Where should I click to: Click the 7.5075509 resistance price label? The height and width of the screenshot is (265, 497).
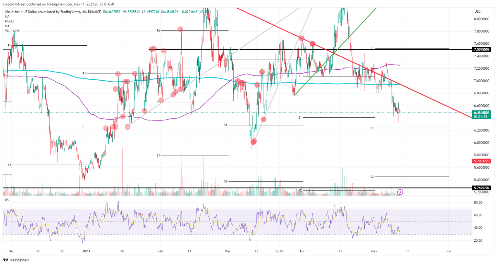pos(482,49)
